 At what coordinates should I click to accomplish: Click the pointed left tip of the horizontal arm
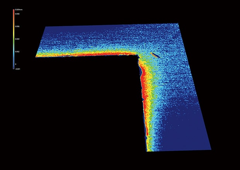point(36,56)
